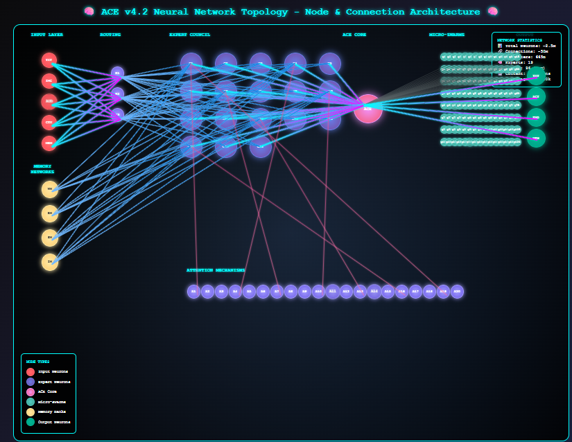
Task: Select attention node A10
Action: [x=318, y=292]
